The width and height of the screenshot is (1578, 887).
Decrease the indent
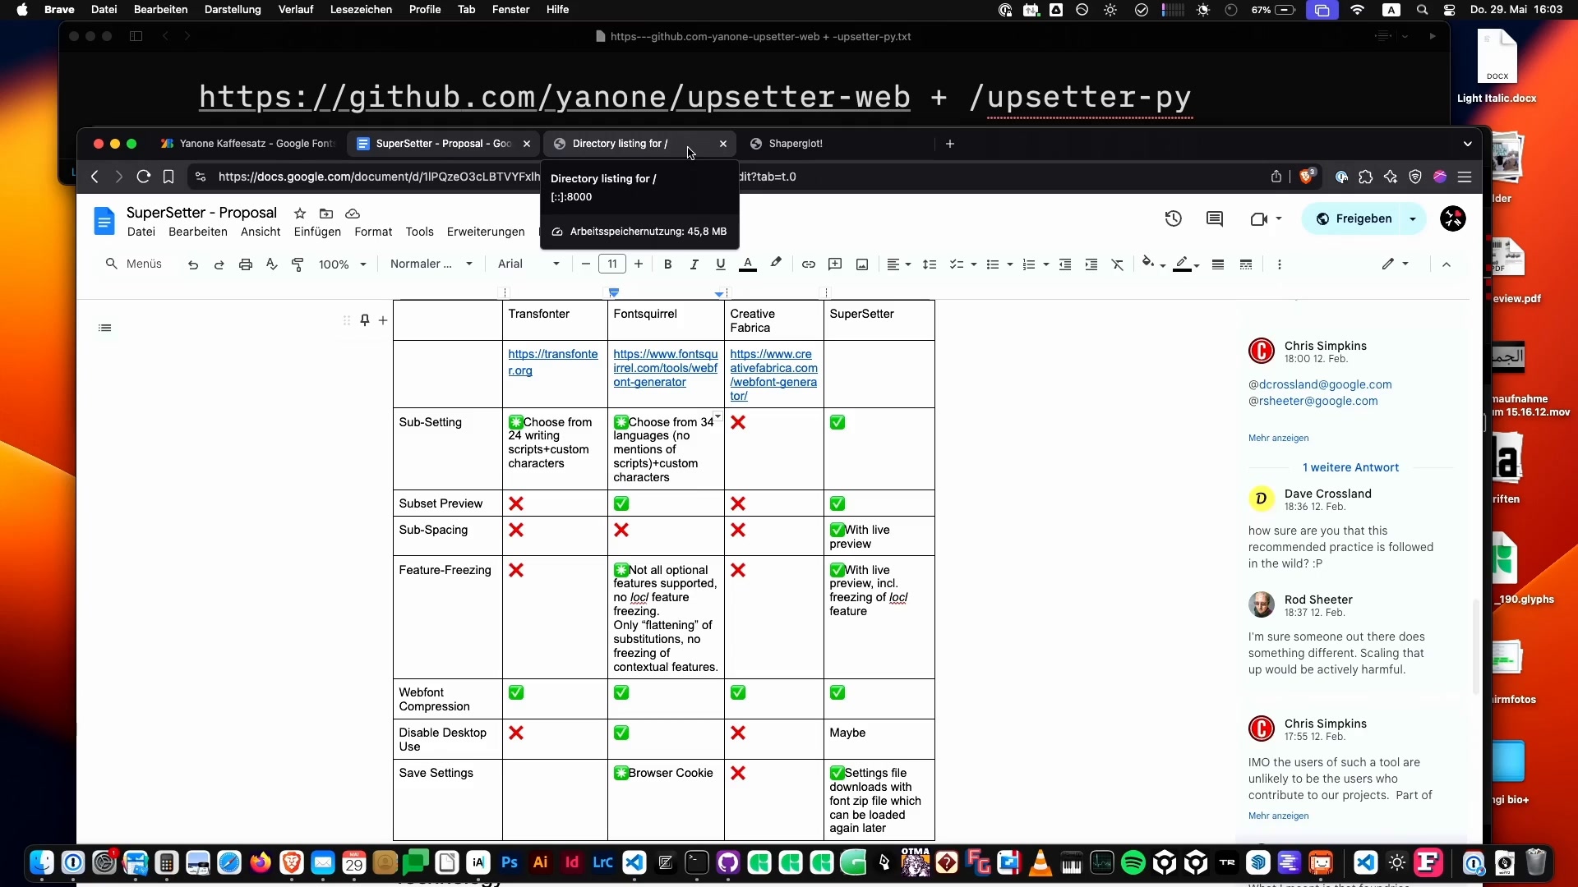pyautogui.click(x=1065, y=264)
